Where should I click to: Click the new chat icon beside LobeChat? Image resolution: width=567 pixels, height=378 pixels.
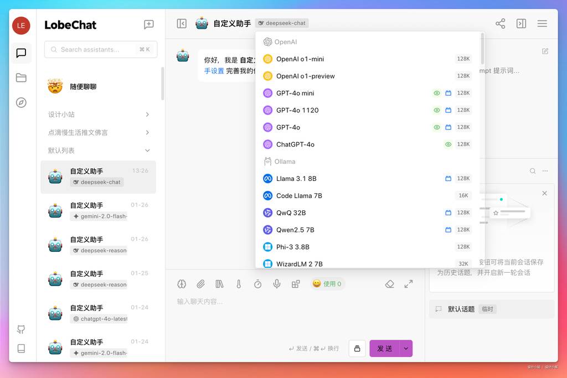(x=148, y=24)
